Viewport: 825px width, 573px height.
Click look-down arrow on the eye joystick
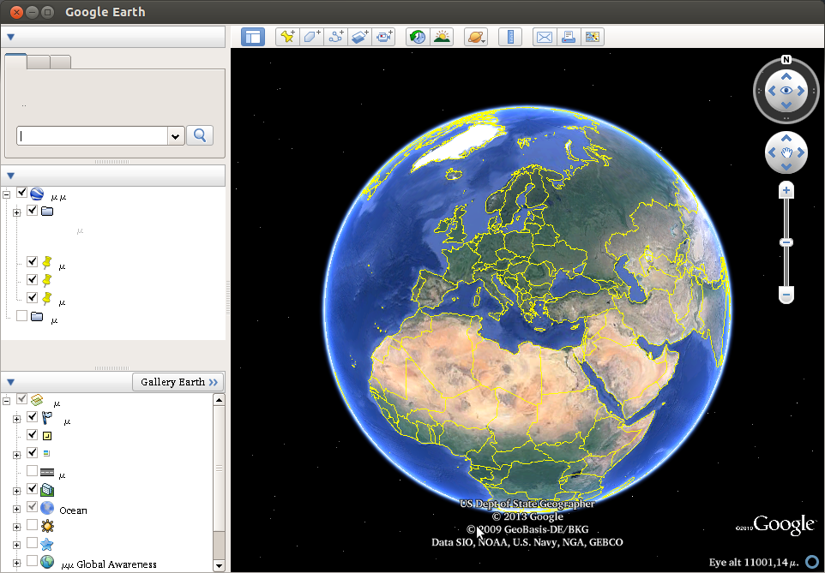point(786,105)
